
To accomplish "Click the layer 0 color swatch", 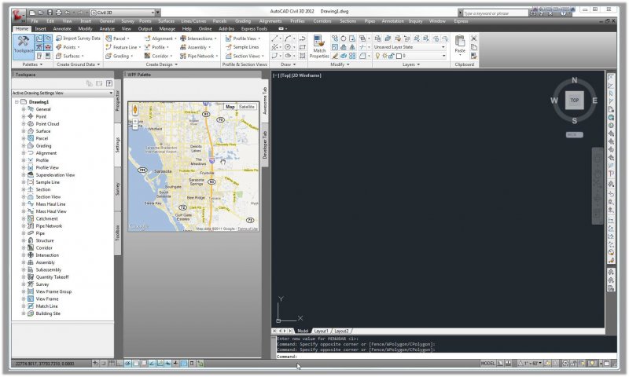I will (x=399, y=56).
